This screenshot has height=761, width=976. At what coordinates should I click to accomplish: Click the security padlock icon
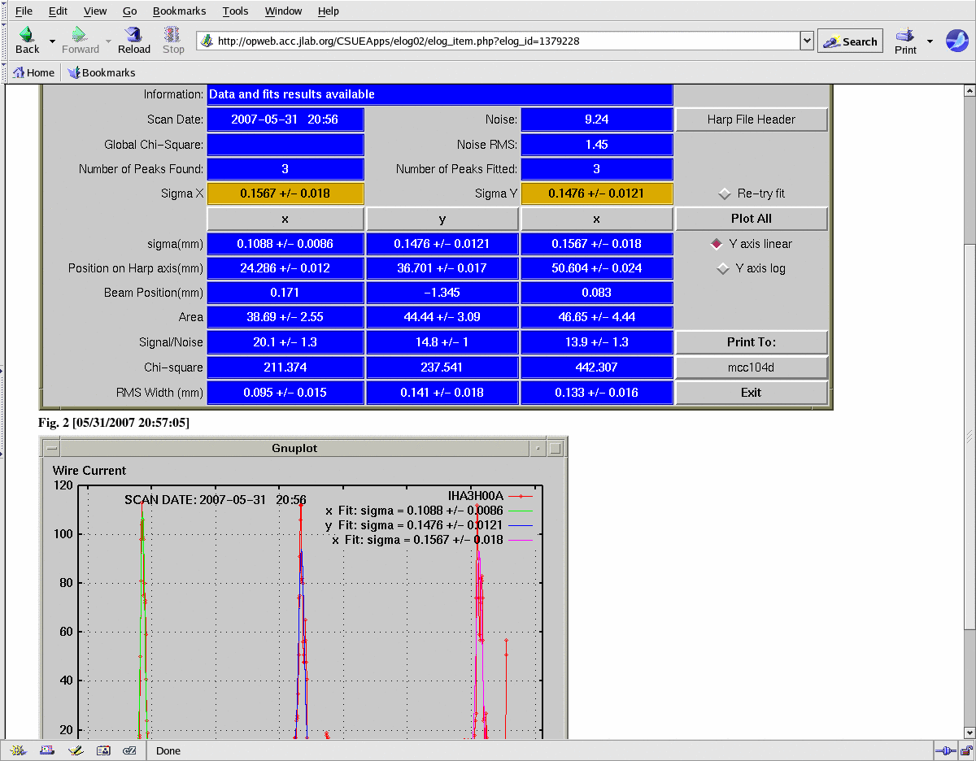point(966,750)
